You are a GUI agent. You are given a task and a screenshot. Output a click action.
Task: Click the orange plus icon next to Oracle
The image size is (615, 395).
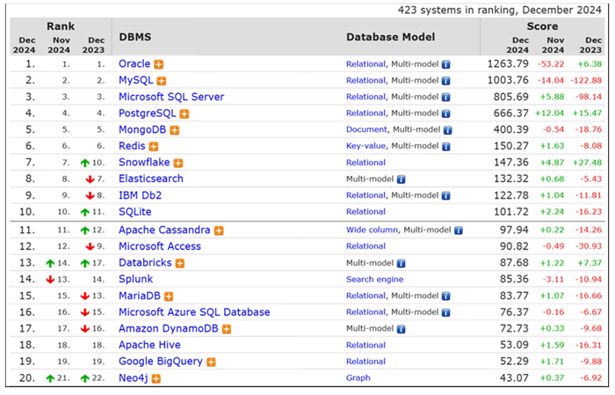(x=158, y=64)
